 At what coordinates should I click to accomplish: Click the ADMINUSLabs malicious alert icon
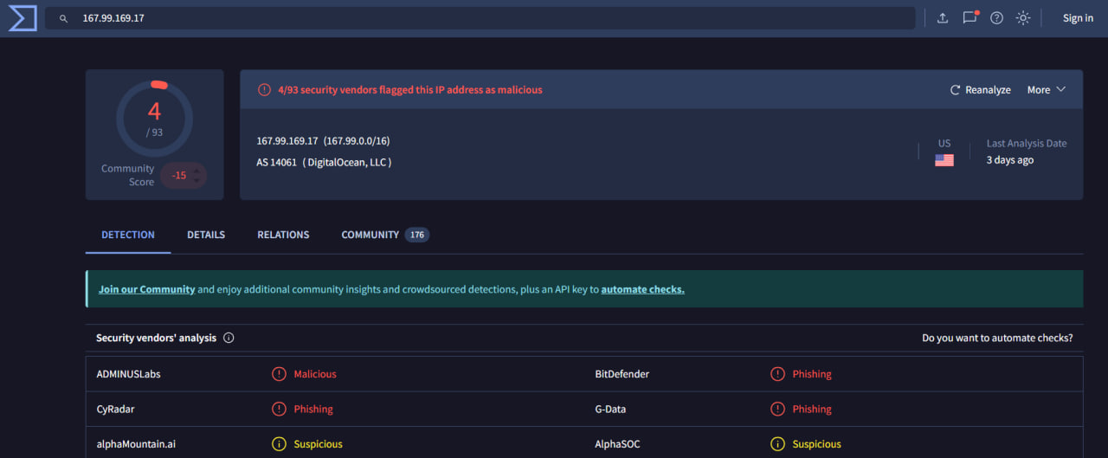pyautogui.click(x=279, y=374)
